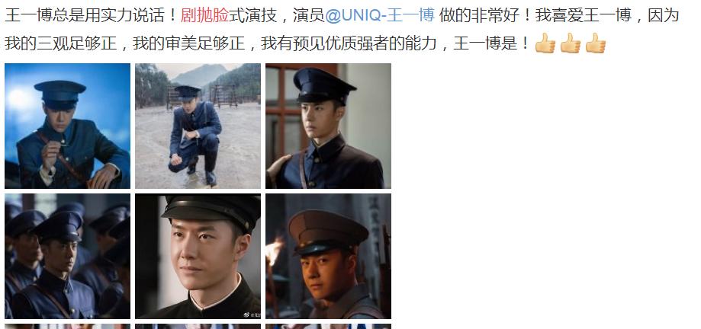Click the opening text 王一博总是用实力说话

(x=85, y=16)
